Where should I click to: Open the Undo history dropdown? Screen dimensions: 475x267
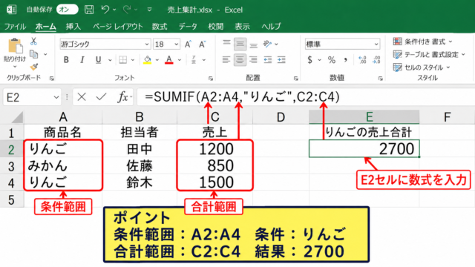coord(114,10)
